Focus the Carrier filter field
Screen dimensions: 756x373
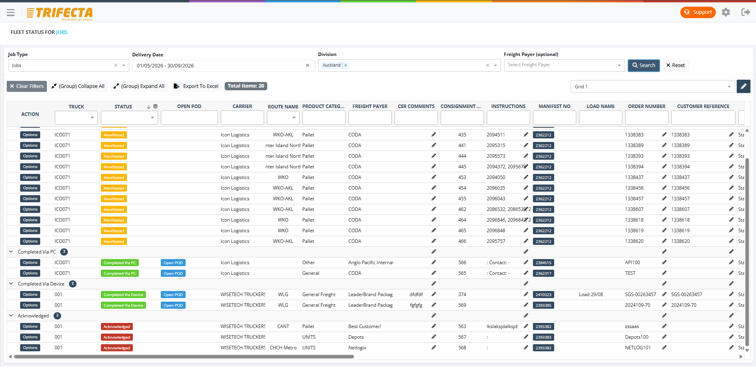[x=242, y=118]
